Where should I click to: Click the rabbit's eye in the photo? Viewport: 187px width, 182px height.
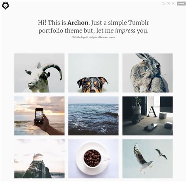pyautogui.click(x=157, y=66)
